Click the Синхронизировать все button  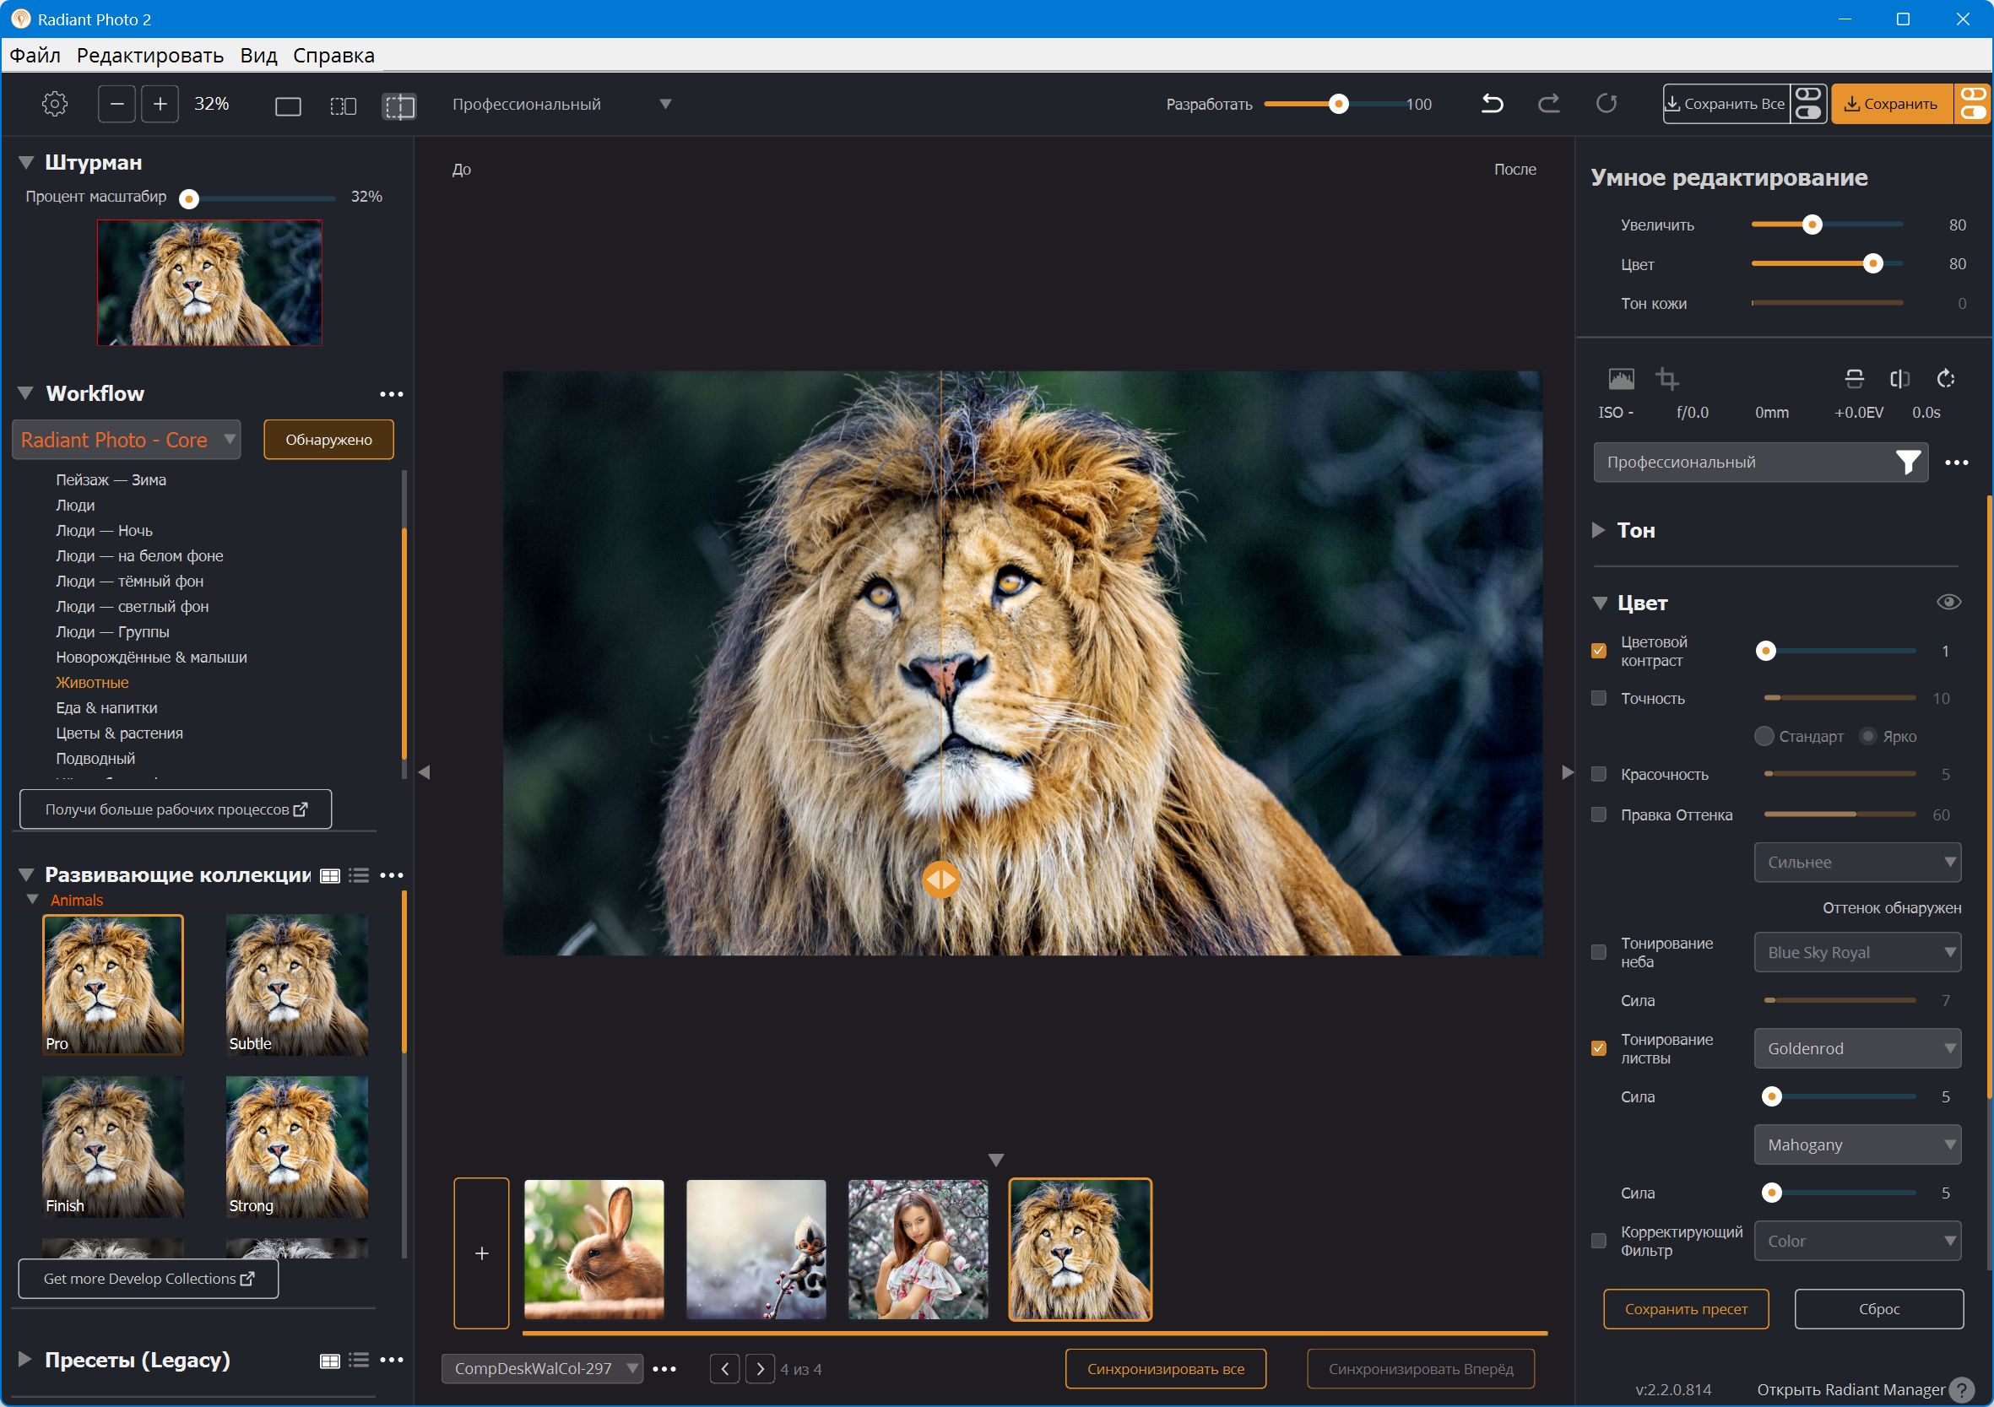1166,1369
